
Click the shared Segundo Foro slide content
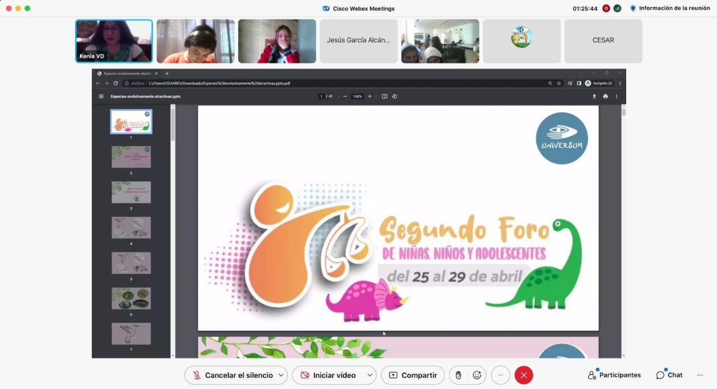point(398,218)
